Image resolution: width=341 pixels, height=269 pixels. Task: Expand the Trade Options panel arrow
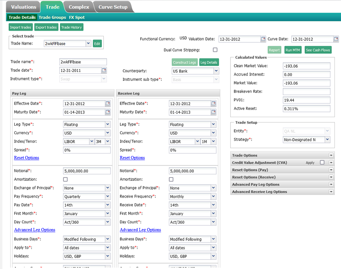[x=331, y=155]
